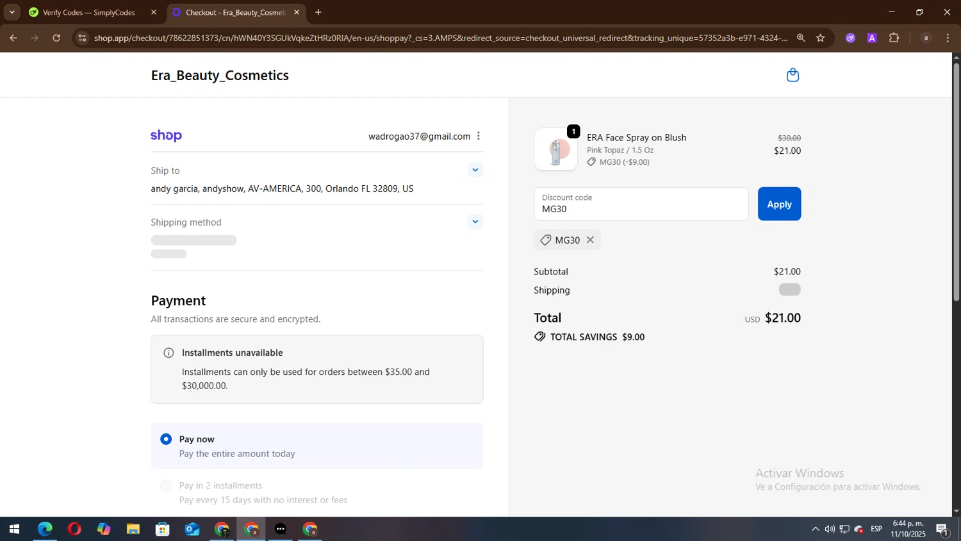Select the Checkout - Era_Beauty_Cosmetics tab

(x=235, y=12)
